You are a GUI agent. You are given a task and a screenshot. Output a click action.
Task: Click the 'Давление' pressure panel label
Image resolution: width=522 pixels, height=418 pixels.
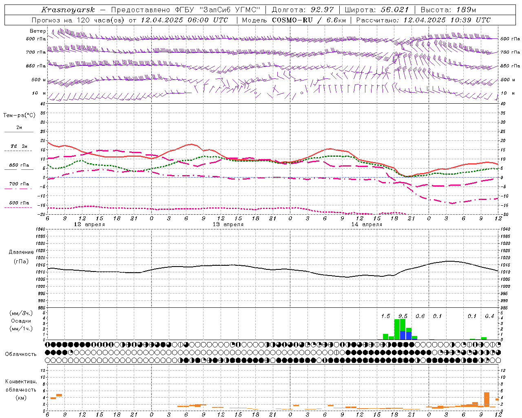pyautogui.click(x=21, y=252)
